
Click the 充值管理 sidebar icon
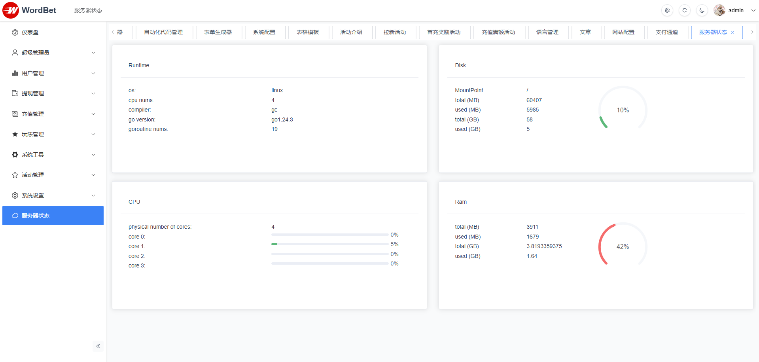click(x=15, y=114)
